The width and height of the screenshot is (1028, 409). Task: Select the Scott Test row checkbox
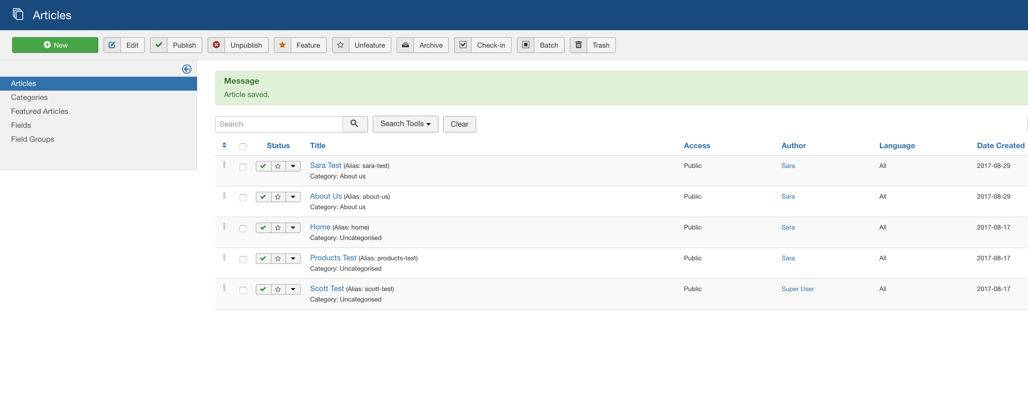tap(243, 290)
